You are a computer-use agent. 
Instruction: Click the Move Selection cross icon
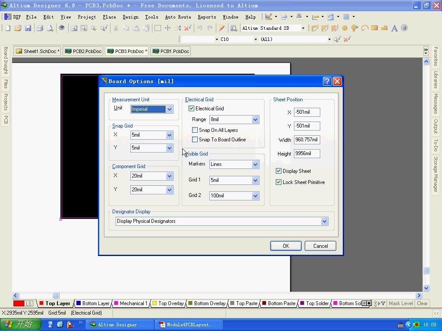point(167,28)
